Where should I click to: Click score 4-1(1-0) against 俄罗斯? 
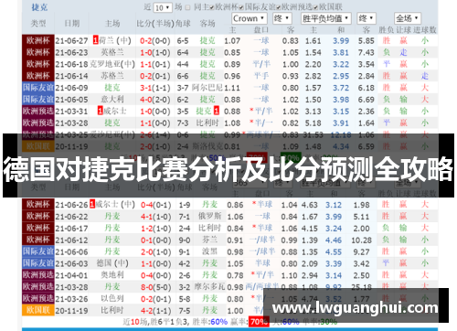(155, 217)
